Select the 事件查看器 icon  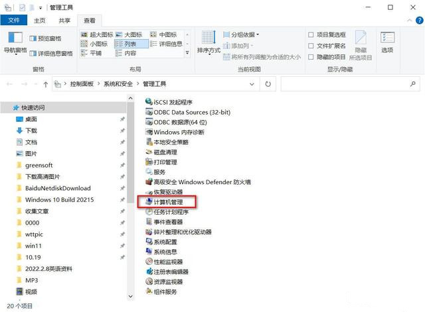149,222
